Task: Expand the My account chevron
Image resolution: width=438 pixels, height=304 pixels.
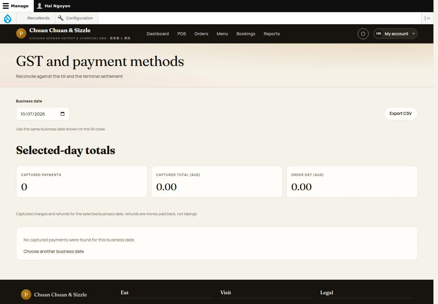Action: pos(414,34)
